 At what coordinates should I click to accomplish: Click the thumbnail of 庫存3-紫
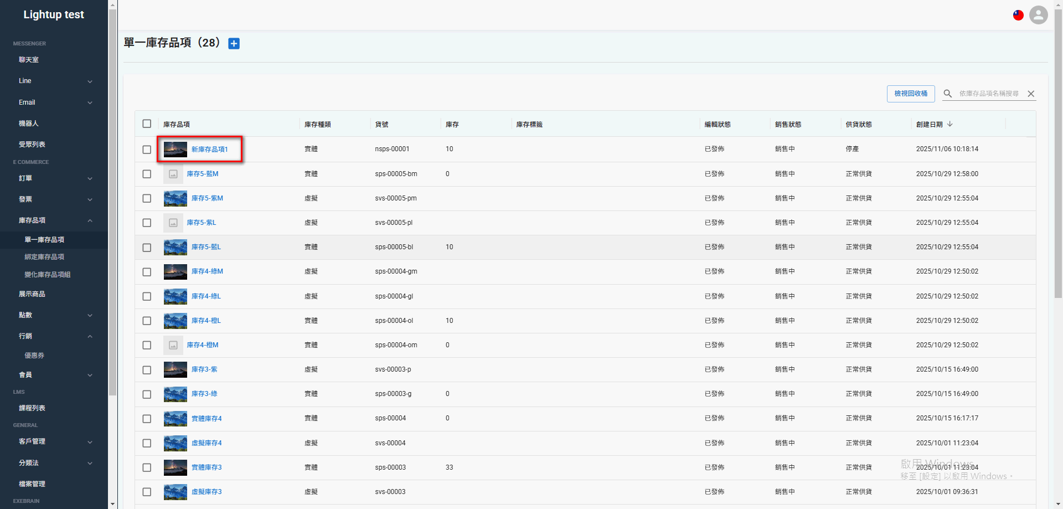pyautogui.click(x=175, y=369)
